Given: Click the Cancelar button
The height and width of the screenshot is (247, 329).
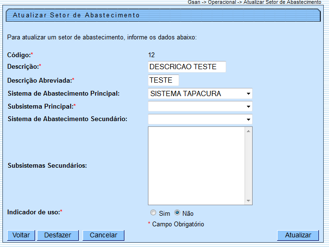Looking at the screenshot, I should coord(103,235).
